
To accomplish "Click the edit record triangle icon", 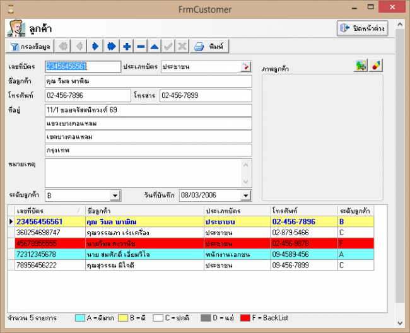I will click(155, 46).
